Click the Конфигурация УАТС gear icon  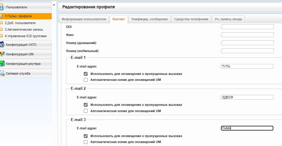(2, 45)
